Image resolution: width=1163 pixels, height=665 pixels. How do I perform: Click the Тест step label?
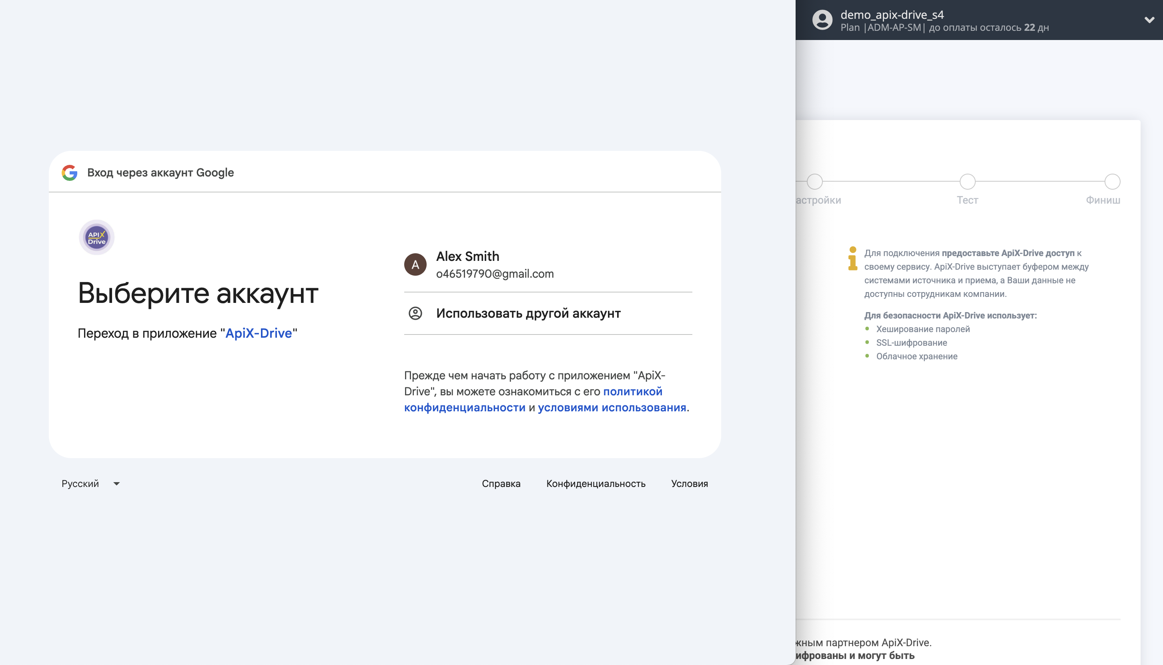point(967,200)
